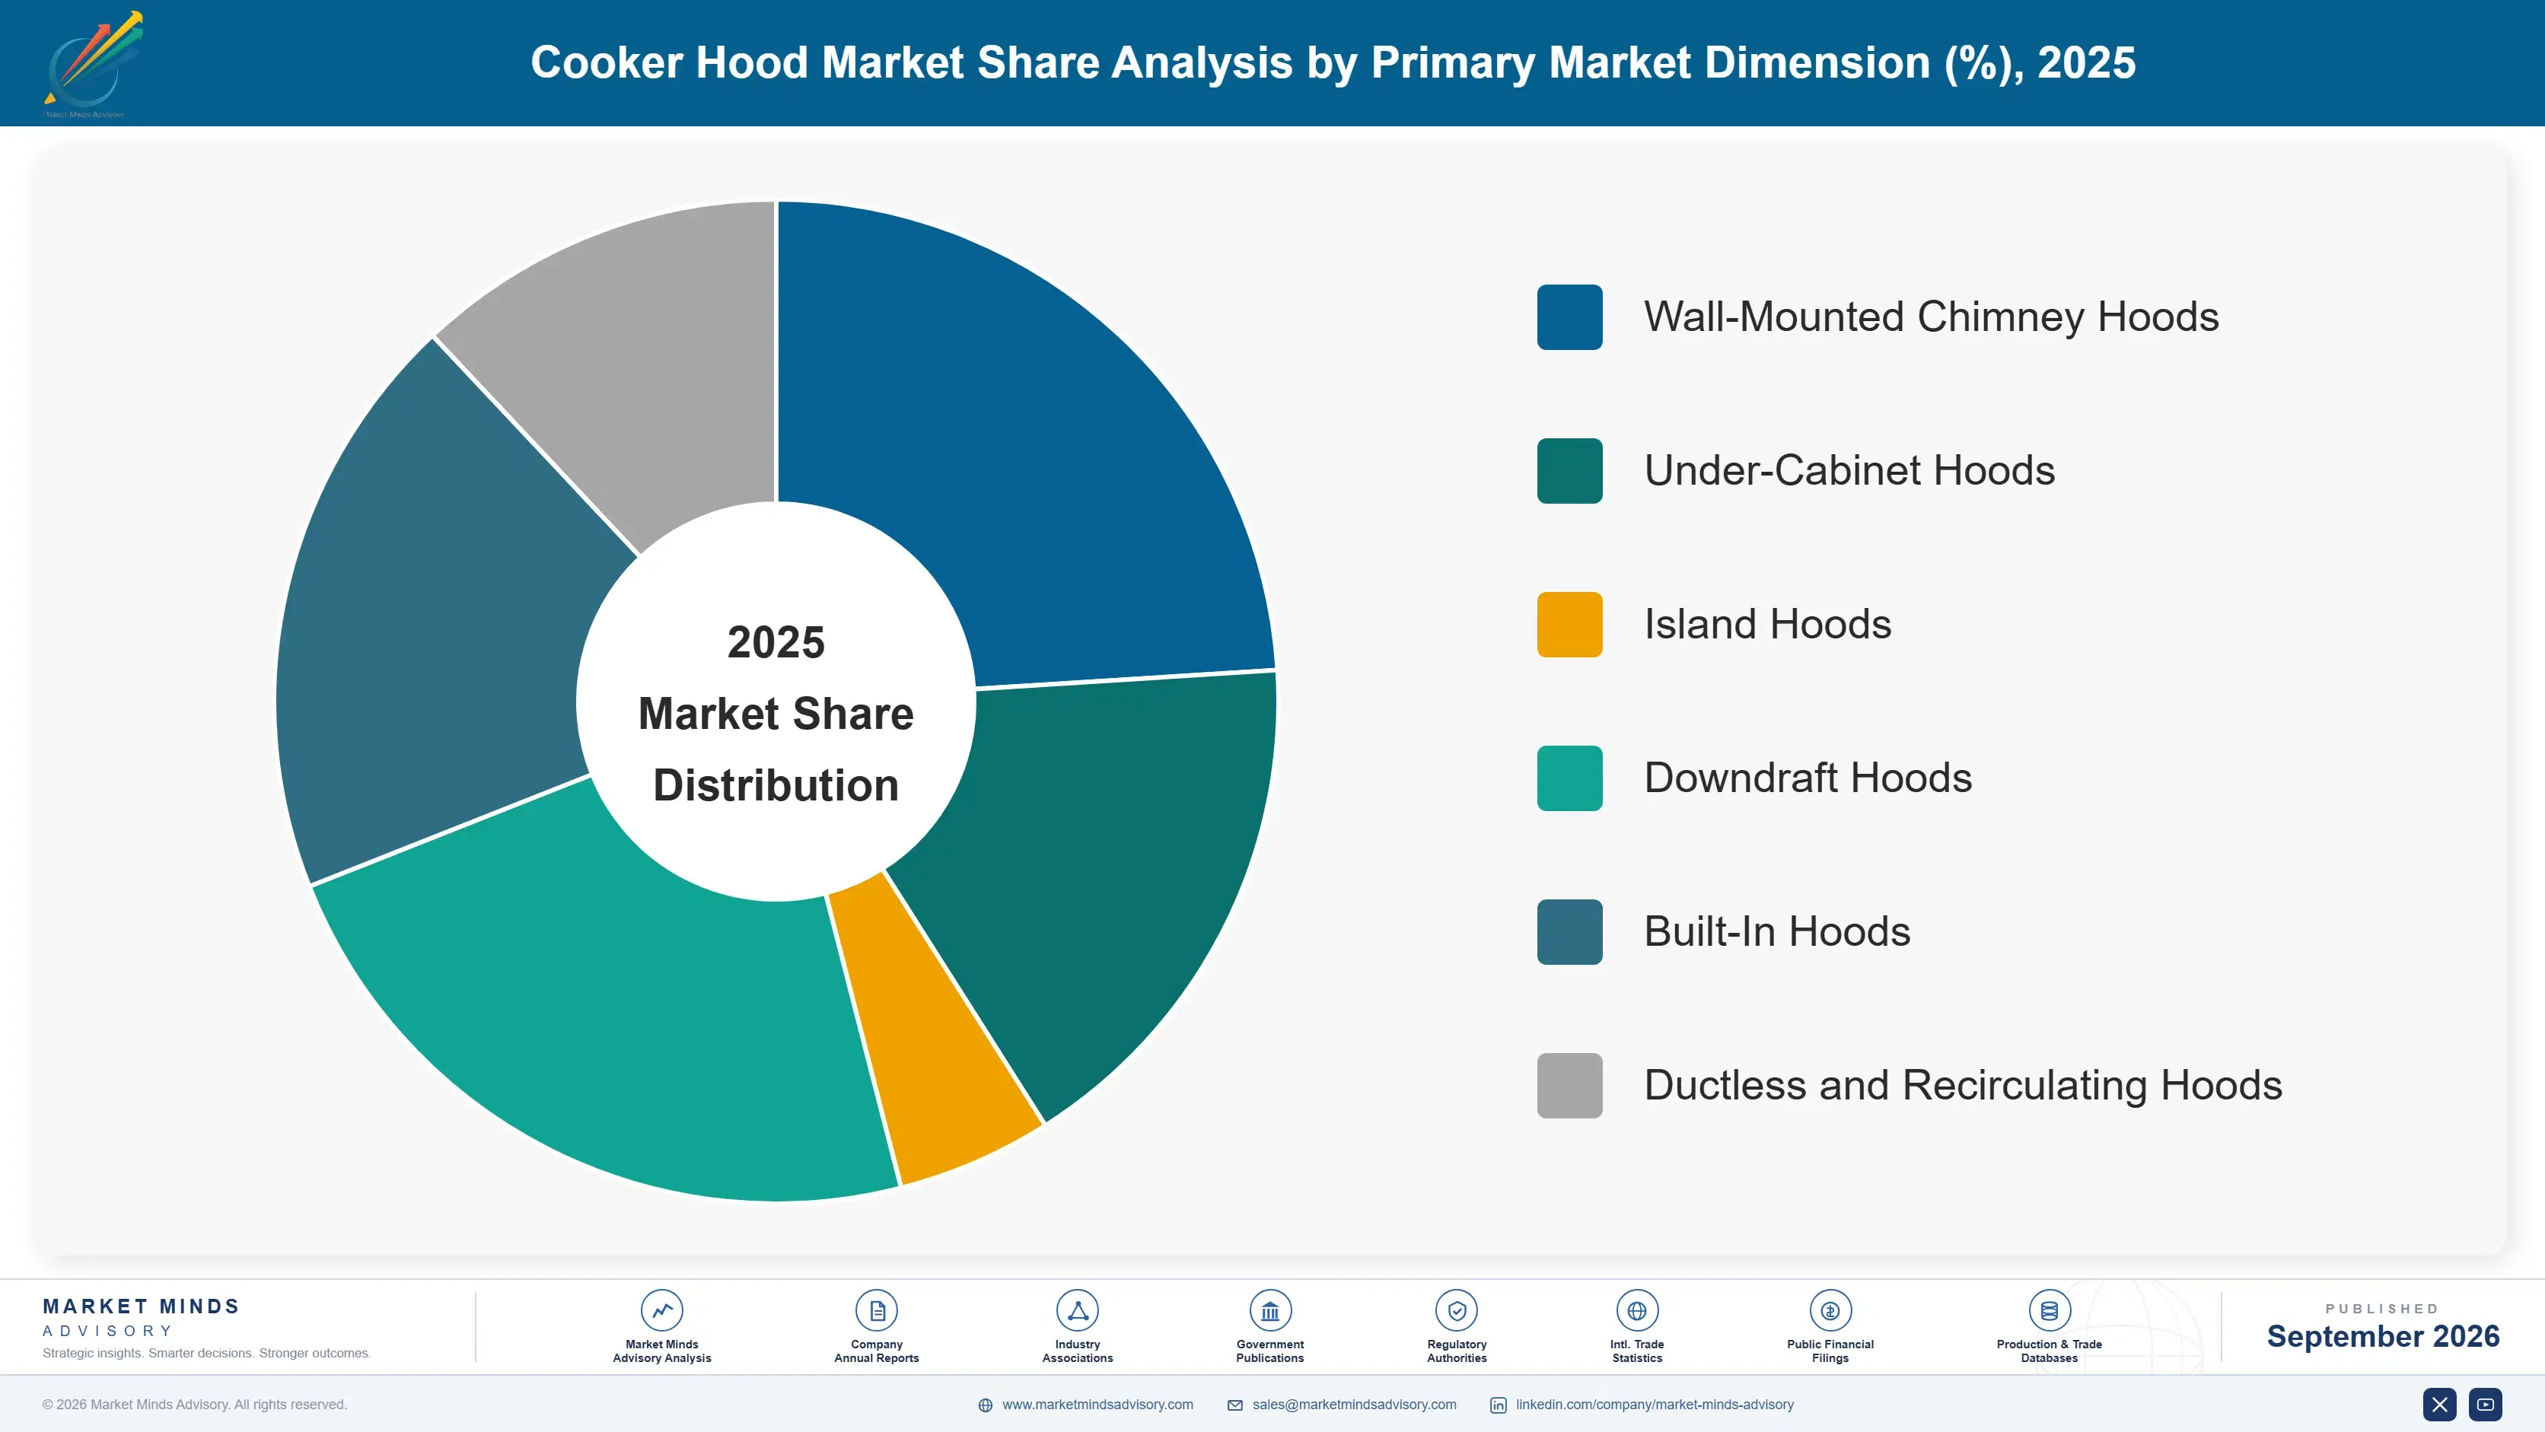
Task: Click the Government Publications building icon
Action: [1269, 1310]
